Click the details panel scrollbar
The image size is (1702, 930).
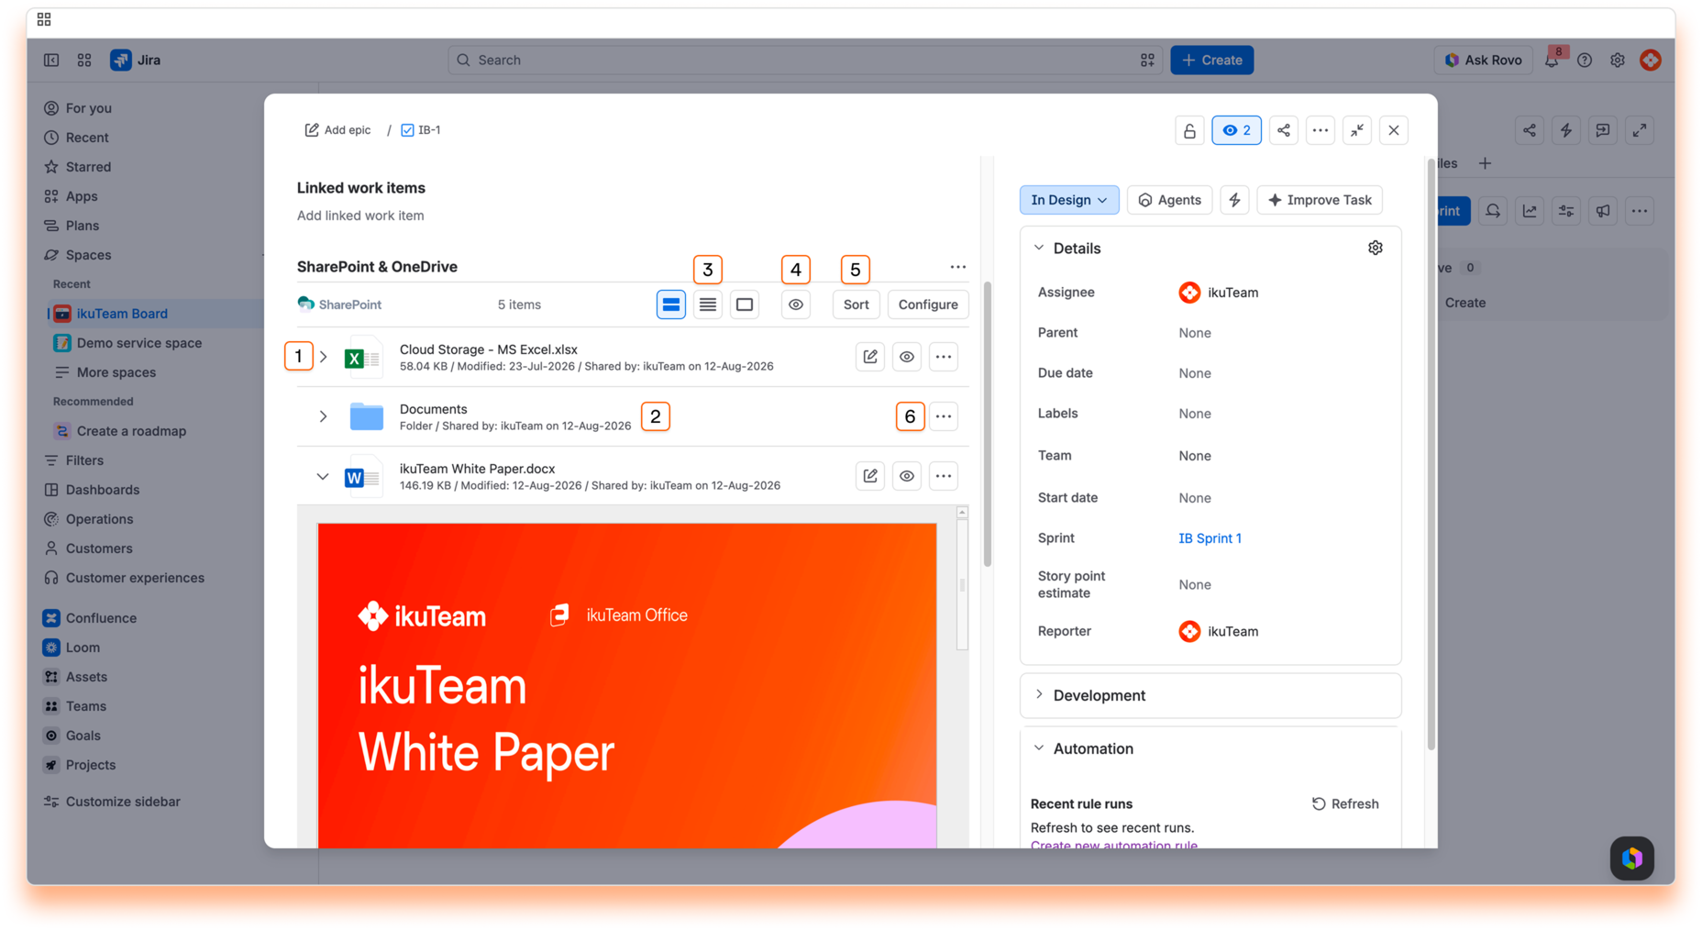tap(1430, 454)
